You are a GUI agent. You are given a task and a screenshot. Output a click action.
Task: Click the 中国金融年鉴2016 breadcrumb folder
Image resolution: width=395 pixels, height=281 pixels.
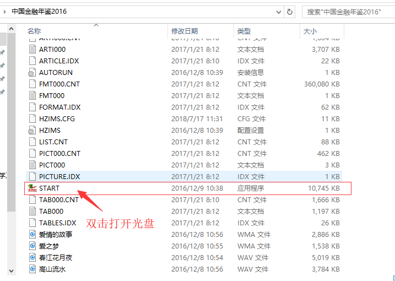pos(39,12)
